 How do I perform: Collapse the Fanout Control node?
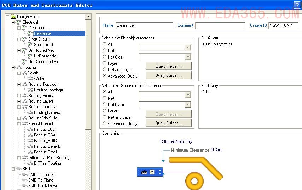(x=19, y=124)
